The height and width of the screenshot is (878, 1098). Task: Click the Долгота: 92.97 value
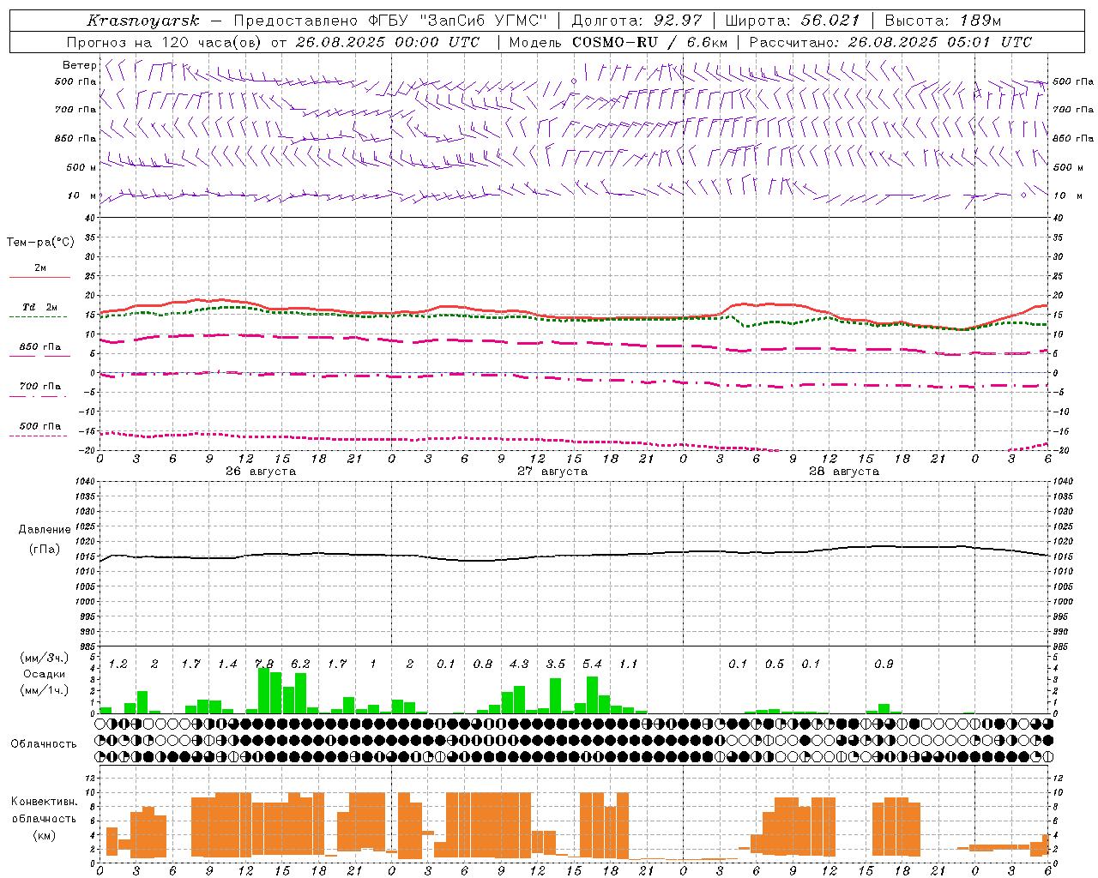pos(636,21)
